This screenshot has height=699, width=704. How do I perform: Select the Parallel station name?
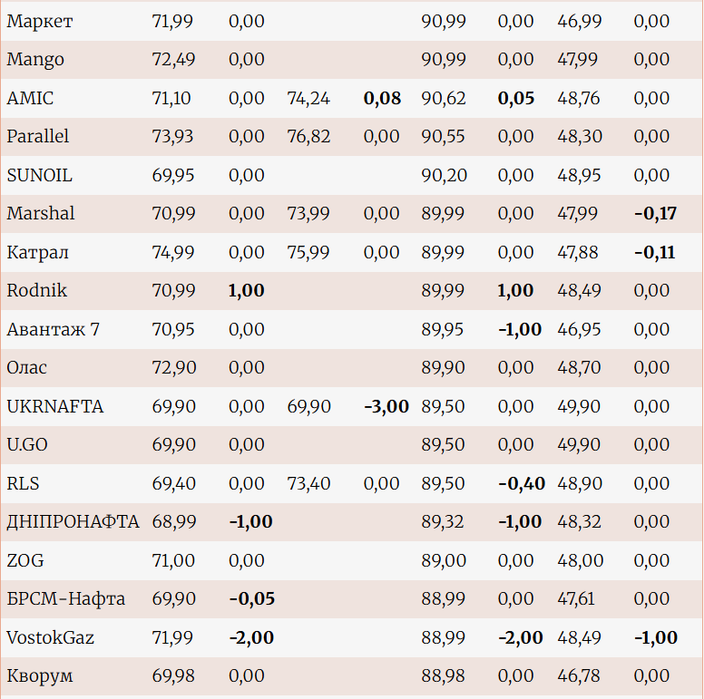(38, 137)
